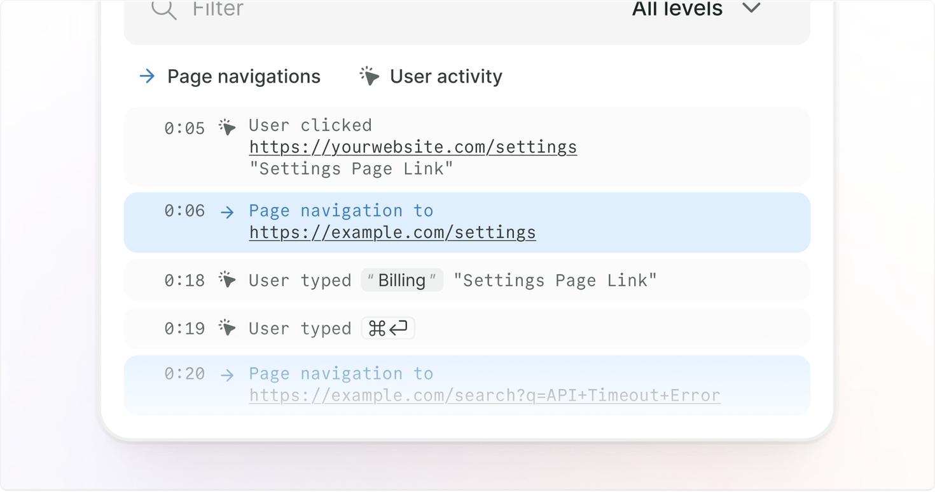The width and height of the screenshot is (935, 492).
Task: Click the blue arrow icon beside Page navigations
Action: [x=147, y=76]
